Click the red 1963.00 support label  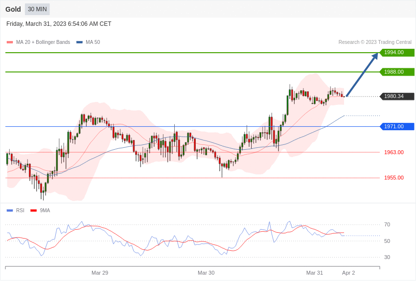(393, 152)
